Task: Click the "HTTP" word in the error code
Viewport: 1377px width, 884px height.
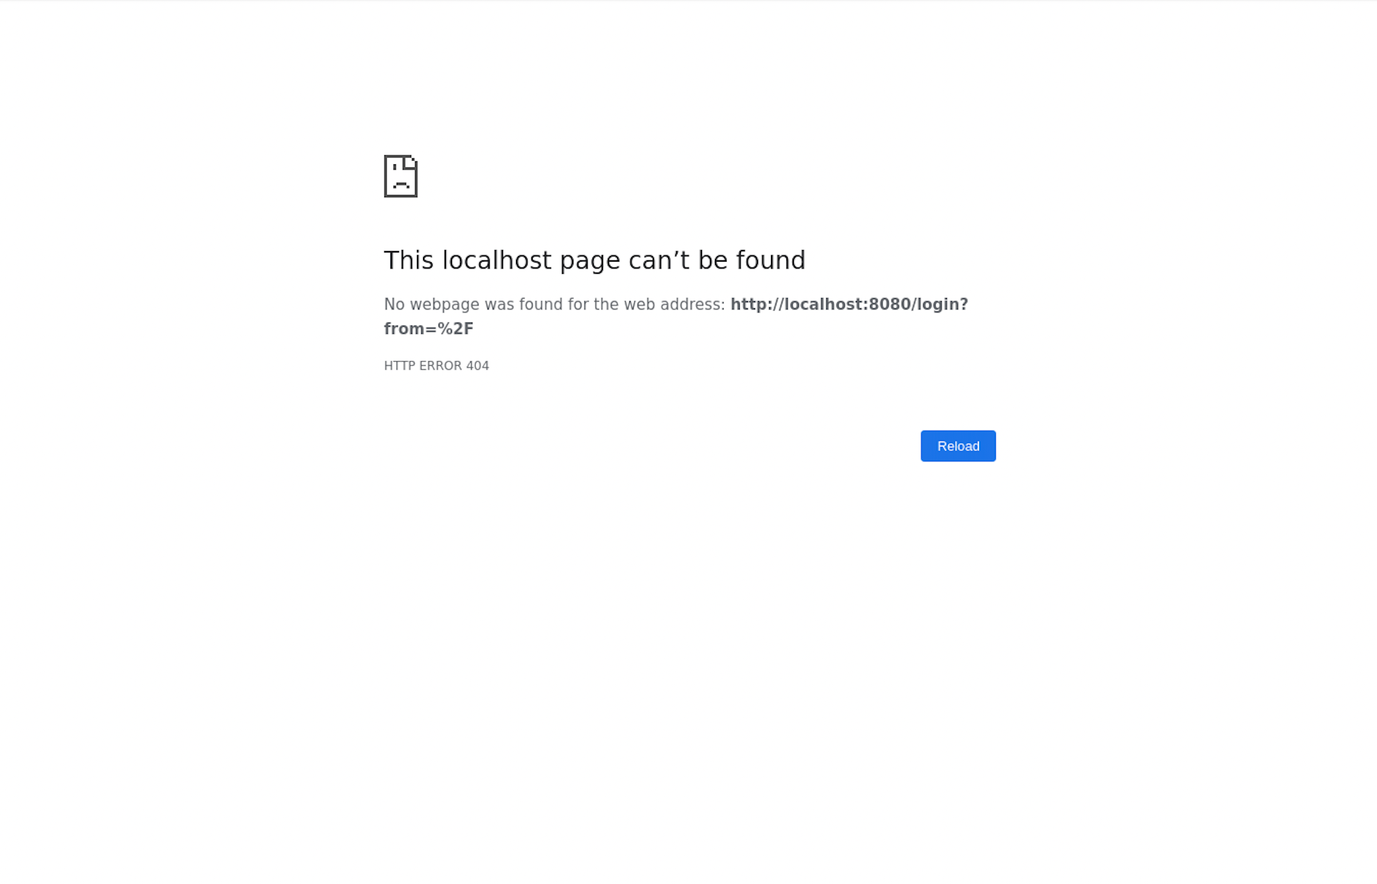Action: pyautogui.click(x=399, y=366)
